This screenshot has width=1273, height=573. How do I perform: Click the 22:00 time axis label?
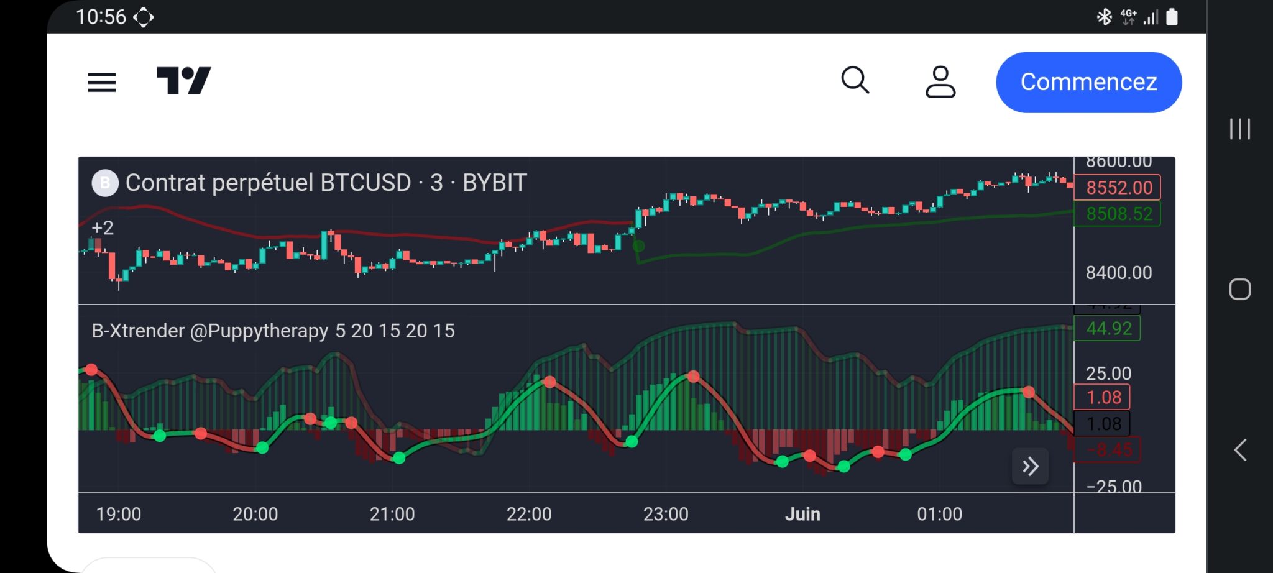(529, 514)
